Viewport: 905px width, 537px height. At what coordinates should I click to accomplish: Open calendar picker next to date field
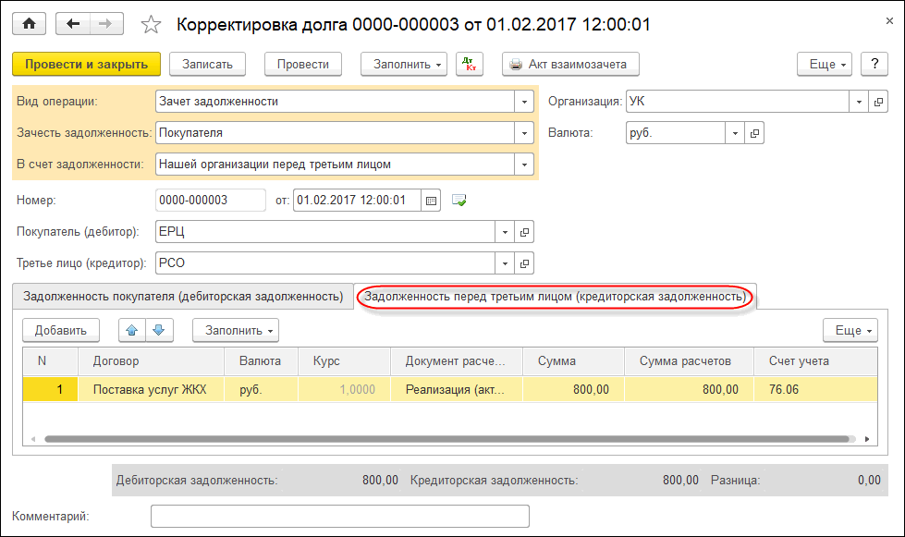431,200
